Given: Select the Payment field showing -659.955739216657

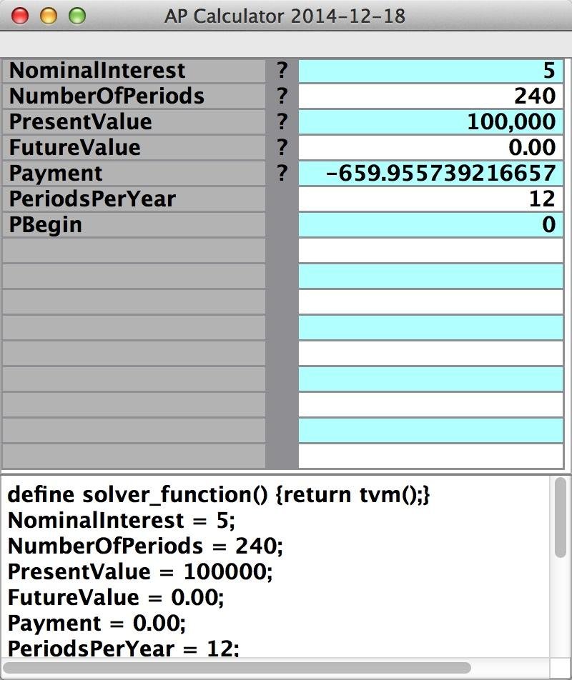Looking at the screenshot, I should point(430,174).
